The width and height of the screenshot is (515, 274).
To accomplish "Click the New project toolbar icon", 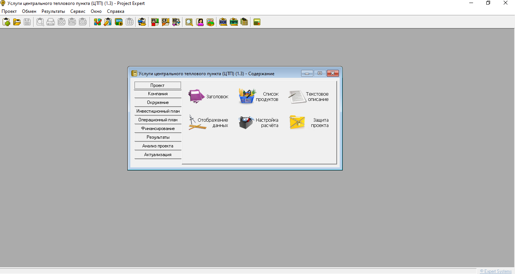I will [6, 22].
